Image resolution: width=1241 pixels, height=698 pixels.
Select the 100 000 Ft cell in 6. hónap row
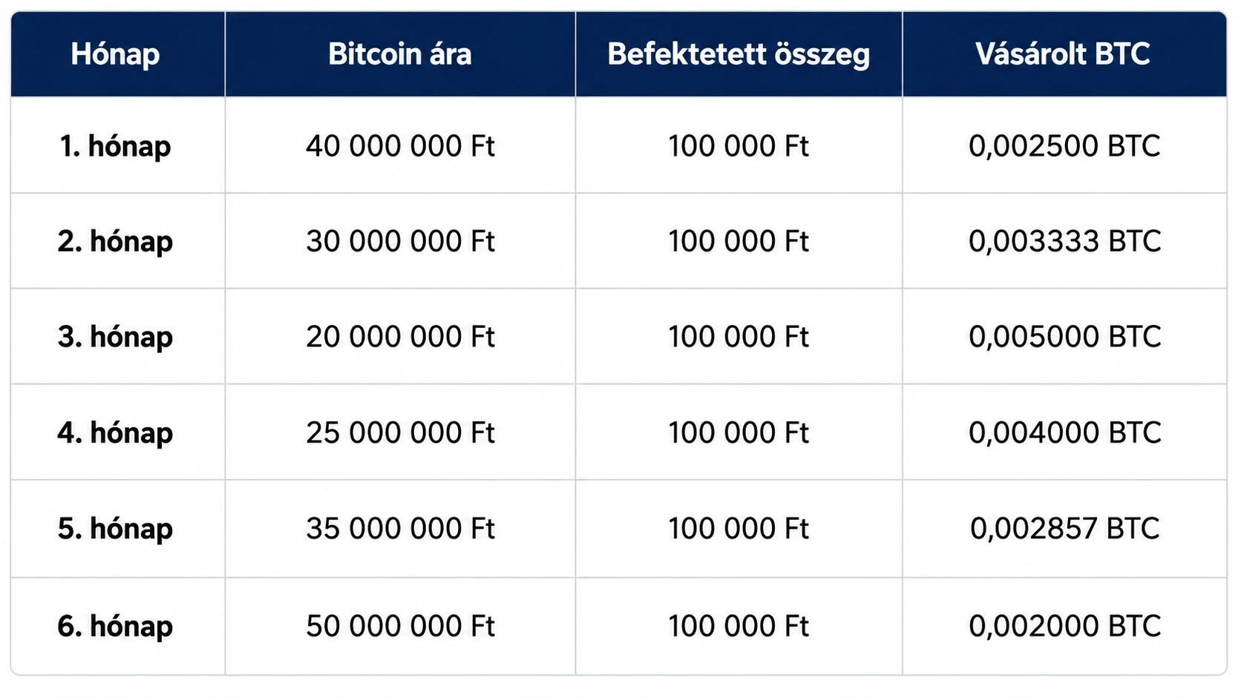pos(739,626)
